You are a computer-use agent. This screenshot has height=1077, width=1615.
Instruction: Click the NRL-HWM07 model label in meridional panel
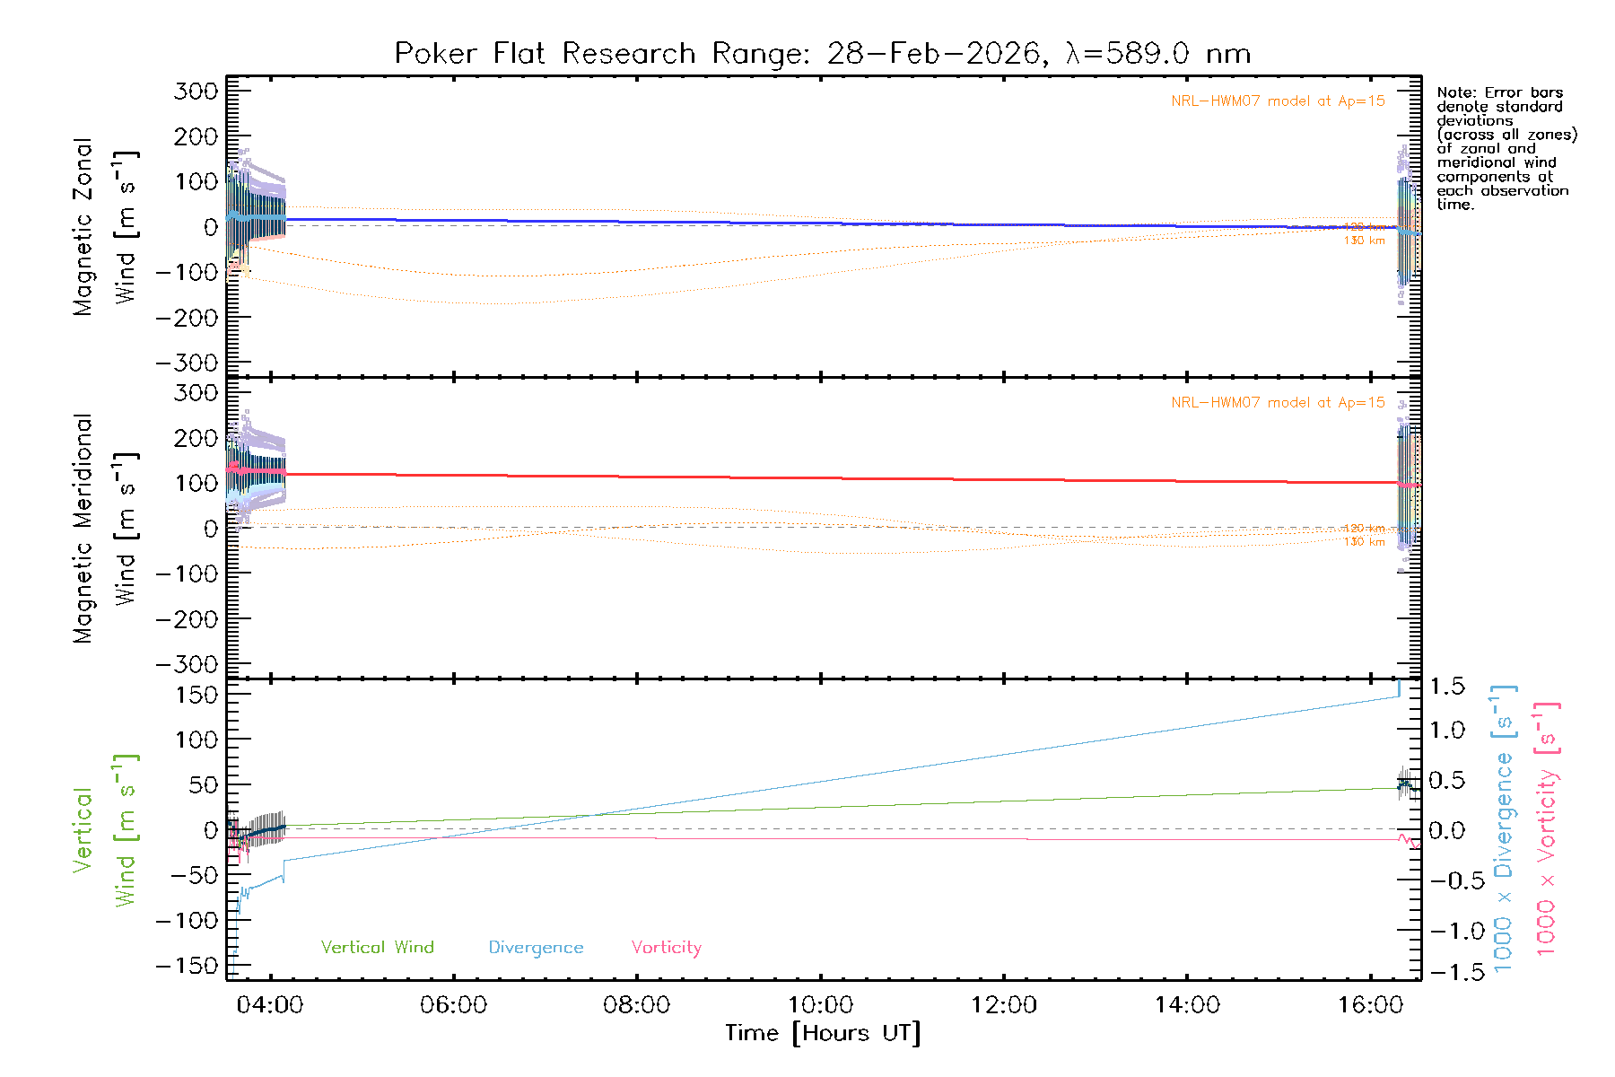[x=1278, y=403]
